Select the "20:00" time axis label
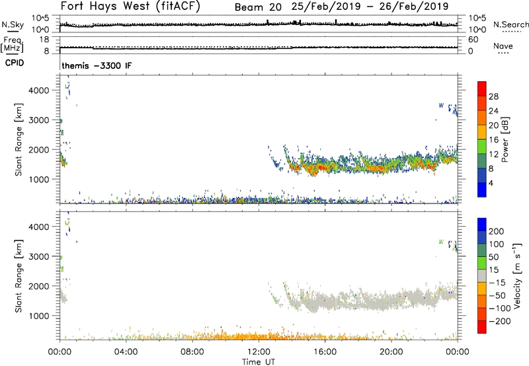The width and height of the screenshot is (529, 366). 391,352
